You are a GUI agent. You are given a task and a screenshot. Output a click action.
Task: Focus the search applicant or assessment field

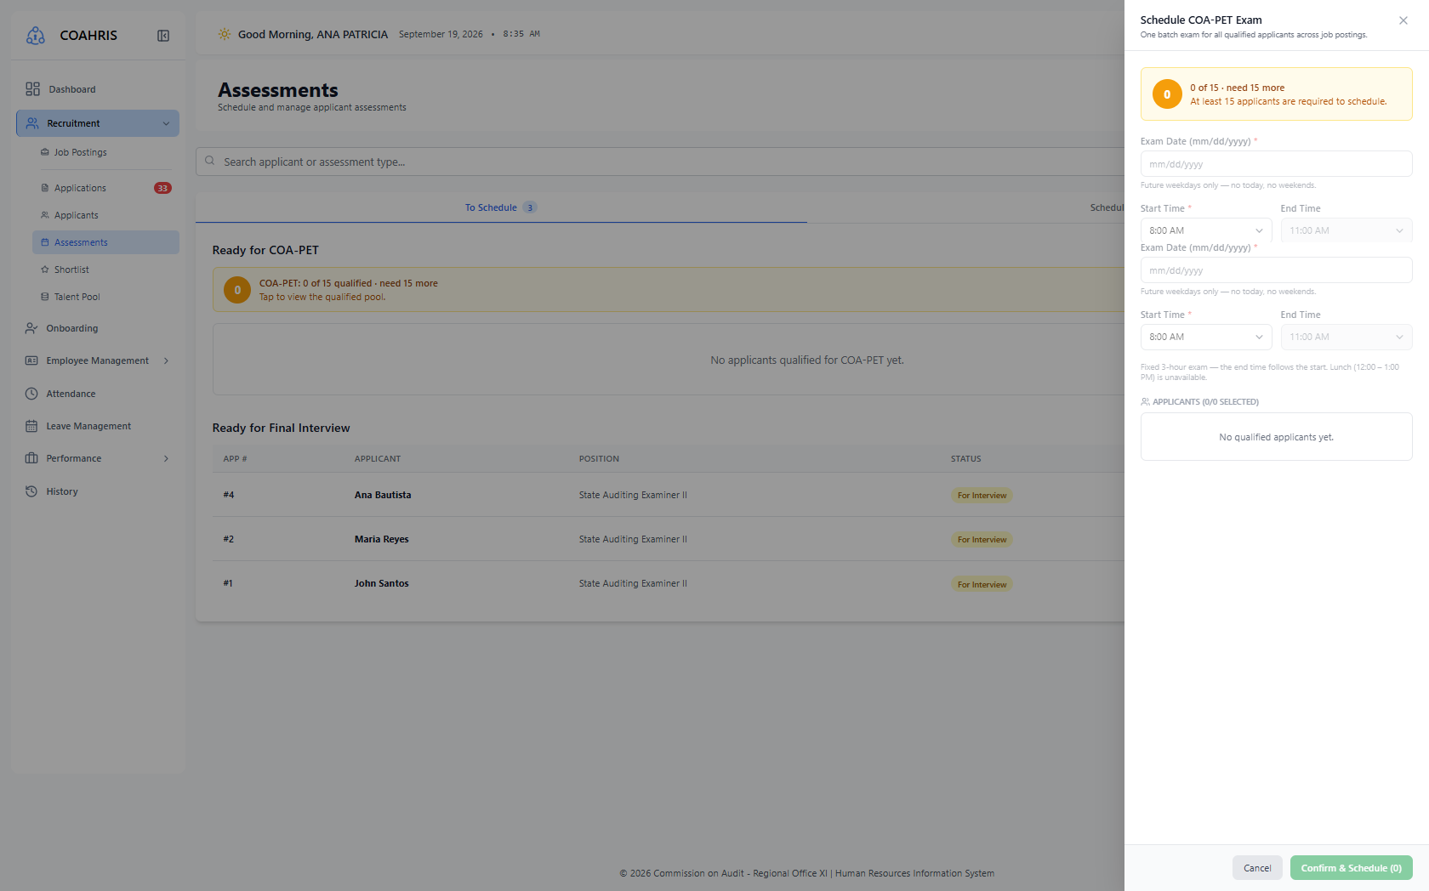coord(660,162)
